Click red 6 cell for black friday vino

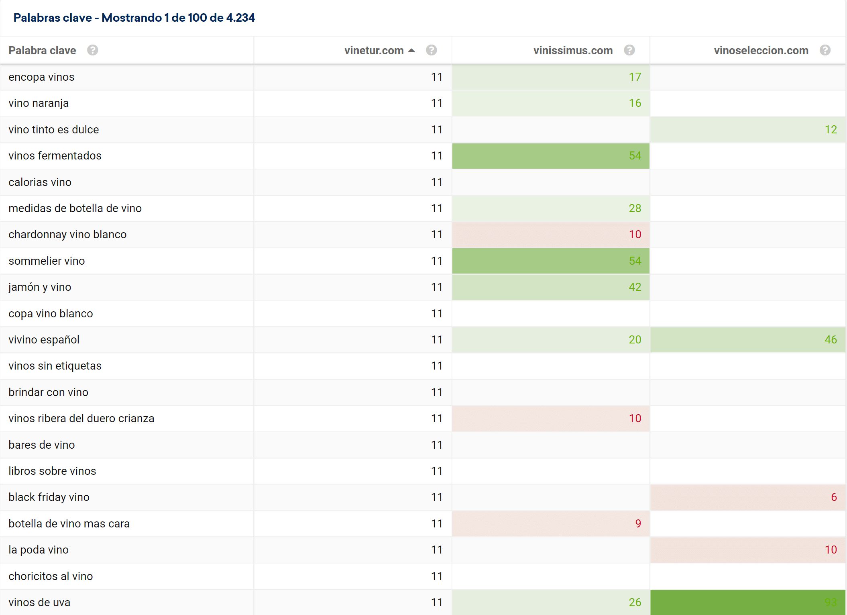[x=833, y=497]
